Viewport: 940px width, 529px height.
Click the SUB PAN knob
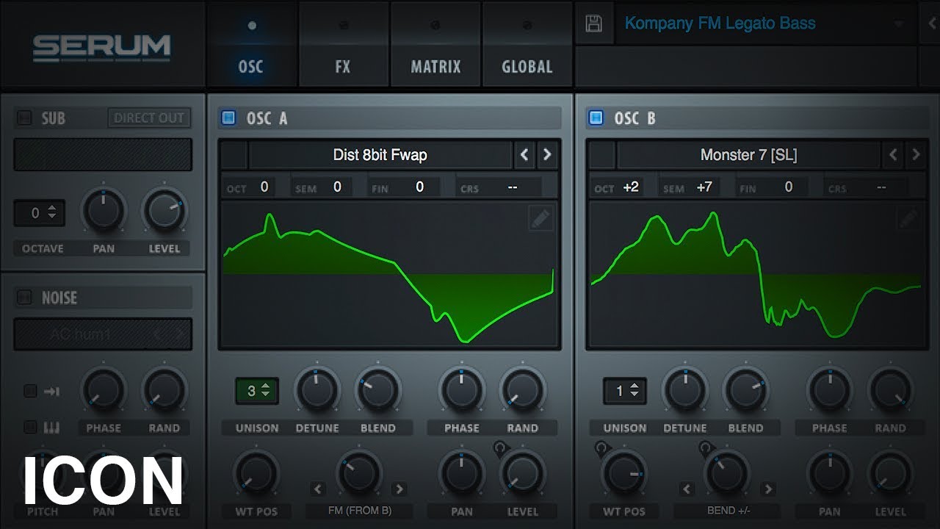[104, 211]
